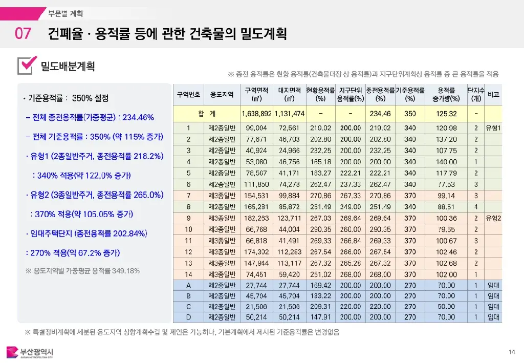Select zone A in the 구역번호 column

pos(188,285)
